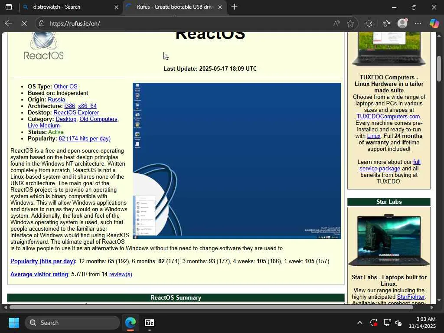This screenshot has height=333, width=444.
Task: Open Settings and more ellipsis menu
Action: (418, 23)
